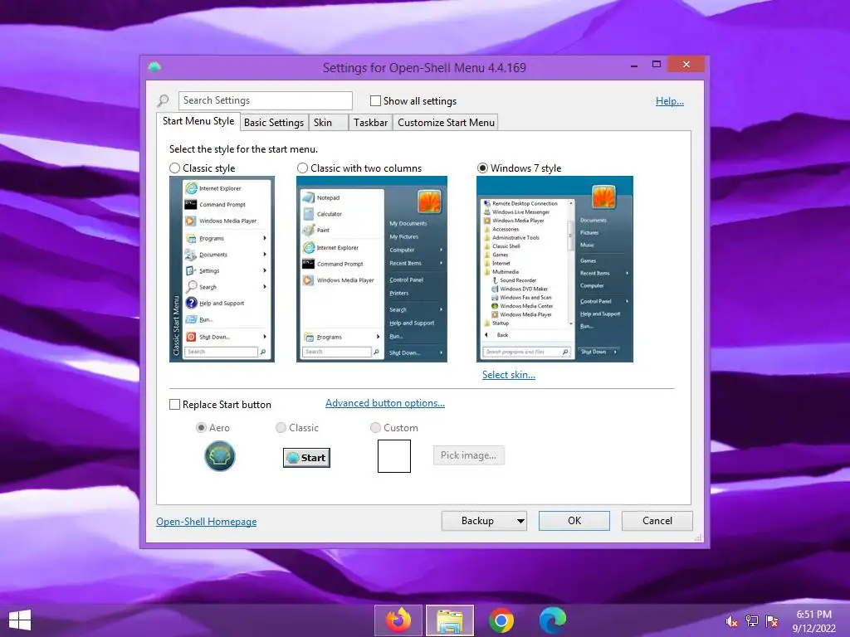This screenshot has width=850, height=637.
Task: Open the Skin tab
Action: click(328, 123)
